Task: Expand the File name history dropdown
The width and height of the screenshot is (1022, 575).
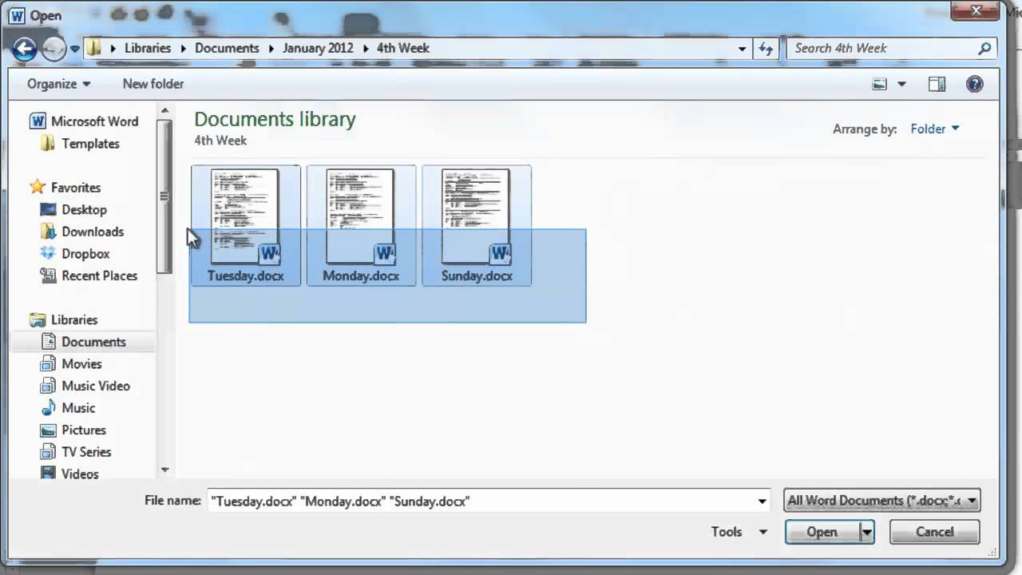Action: tap(762, 501)
